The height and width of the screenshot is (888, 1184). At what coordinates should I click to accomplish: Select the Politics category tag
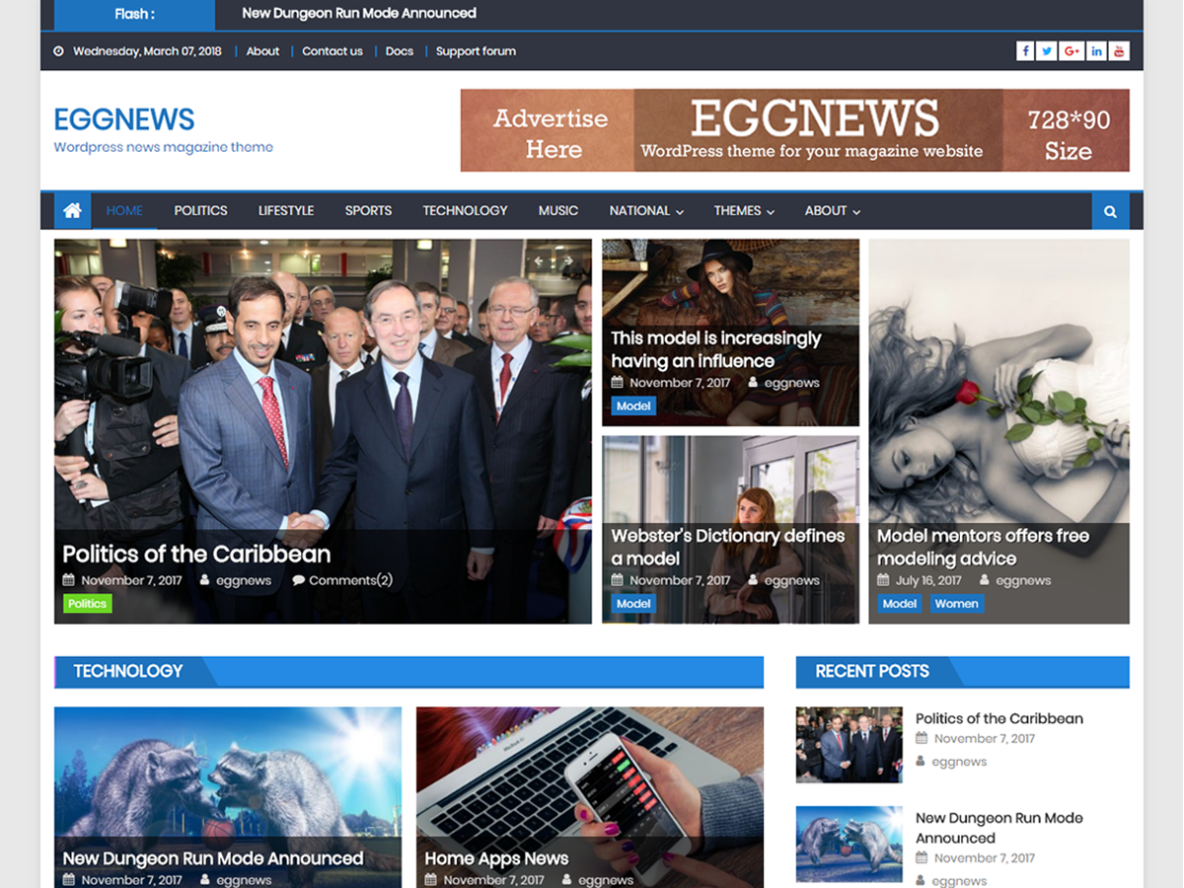tap(87, 603)
